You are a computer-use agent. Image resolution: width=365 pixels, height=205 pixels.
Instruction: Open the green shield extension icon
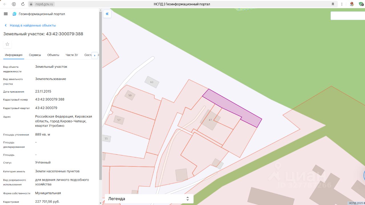point(361,4)
